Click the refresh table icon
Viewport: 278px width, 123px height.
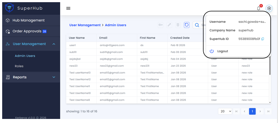pos(187,25)
